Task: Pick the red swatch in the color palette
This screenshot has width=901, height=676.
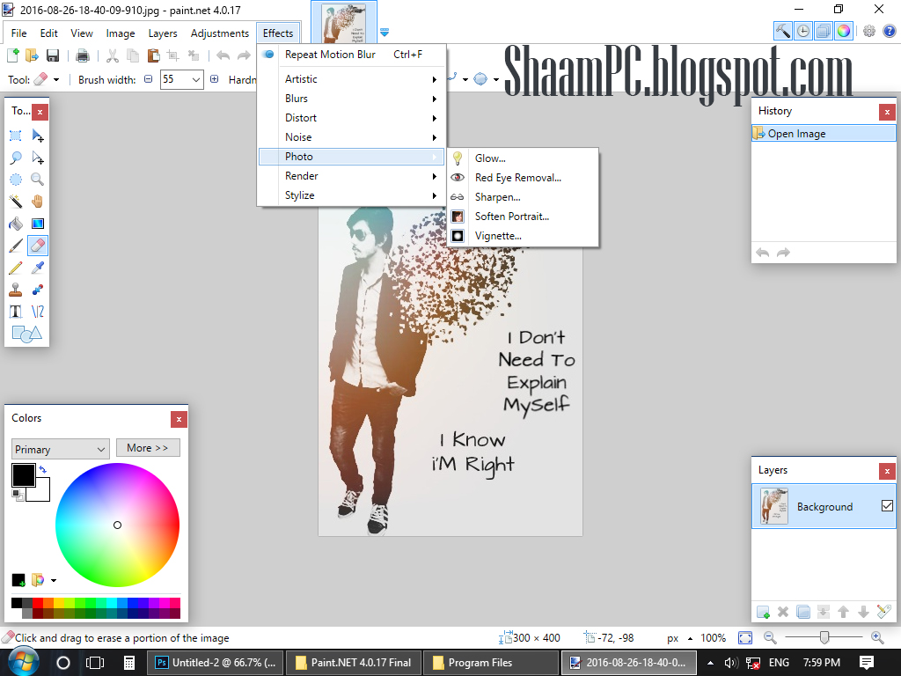Action: click(38, 603)
